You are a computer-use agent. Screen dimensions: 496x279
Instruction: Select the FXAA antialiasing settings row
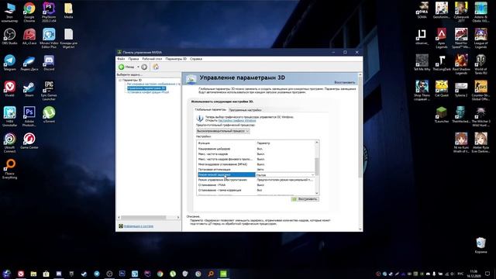256,184
